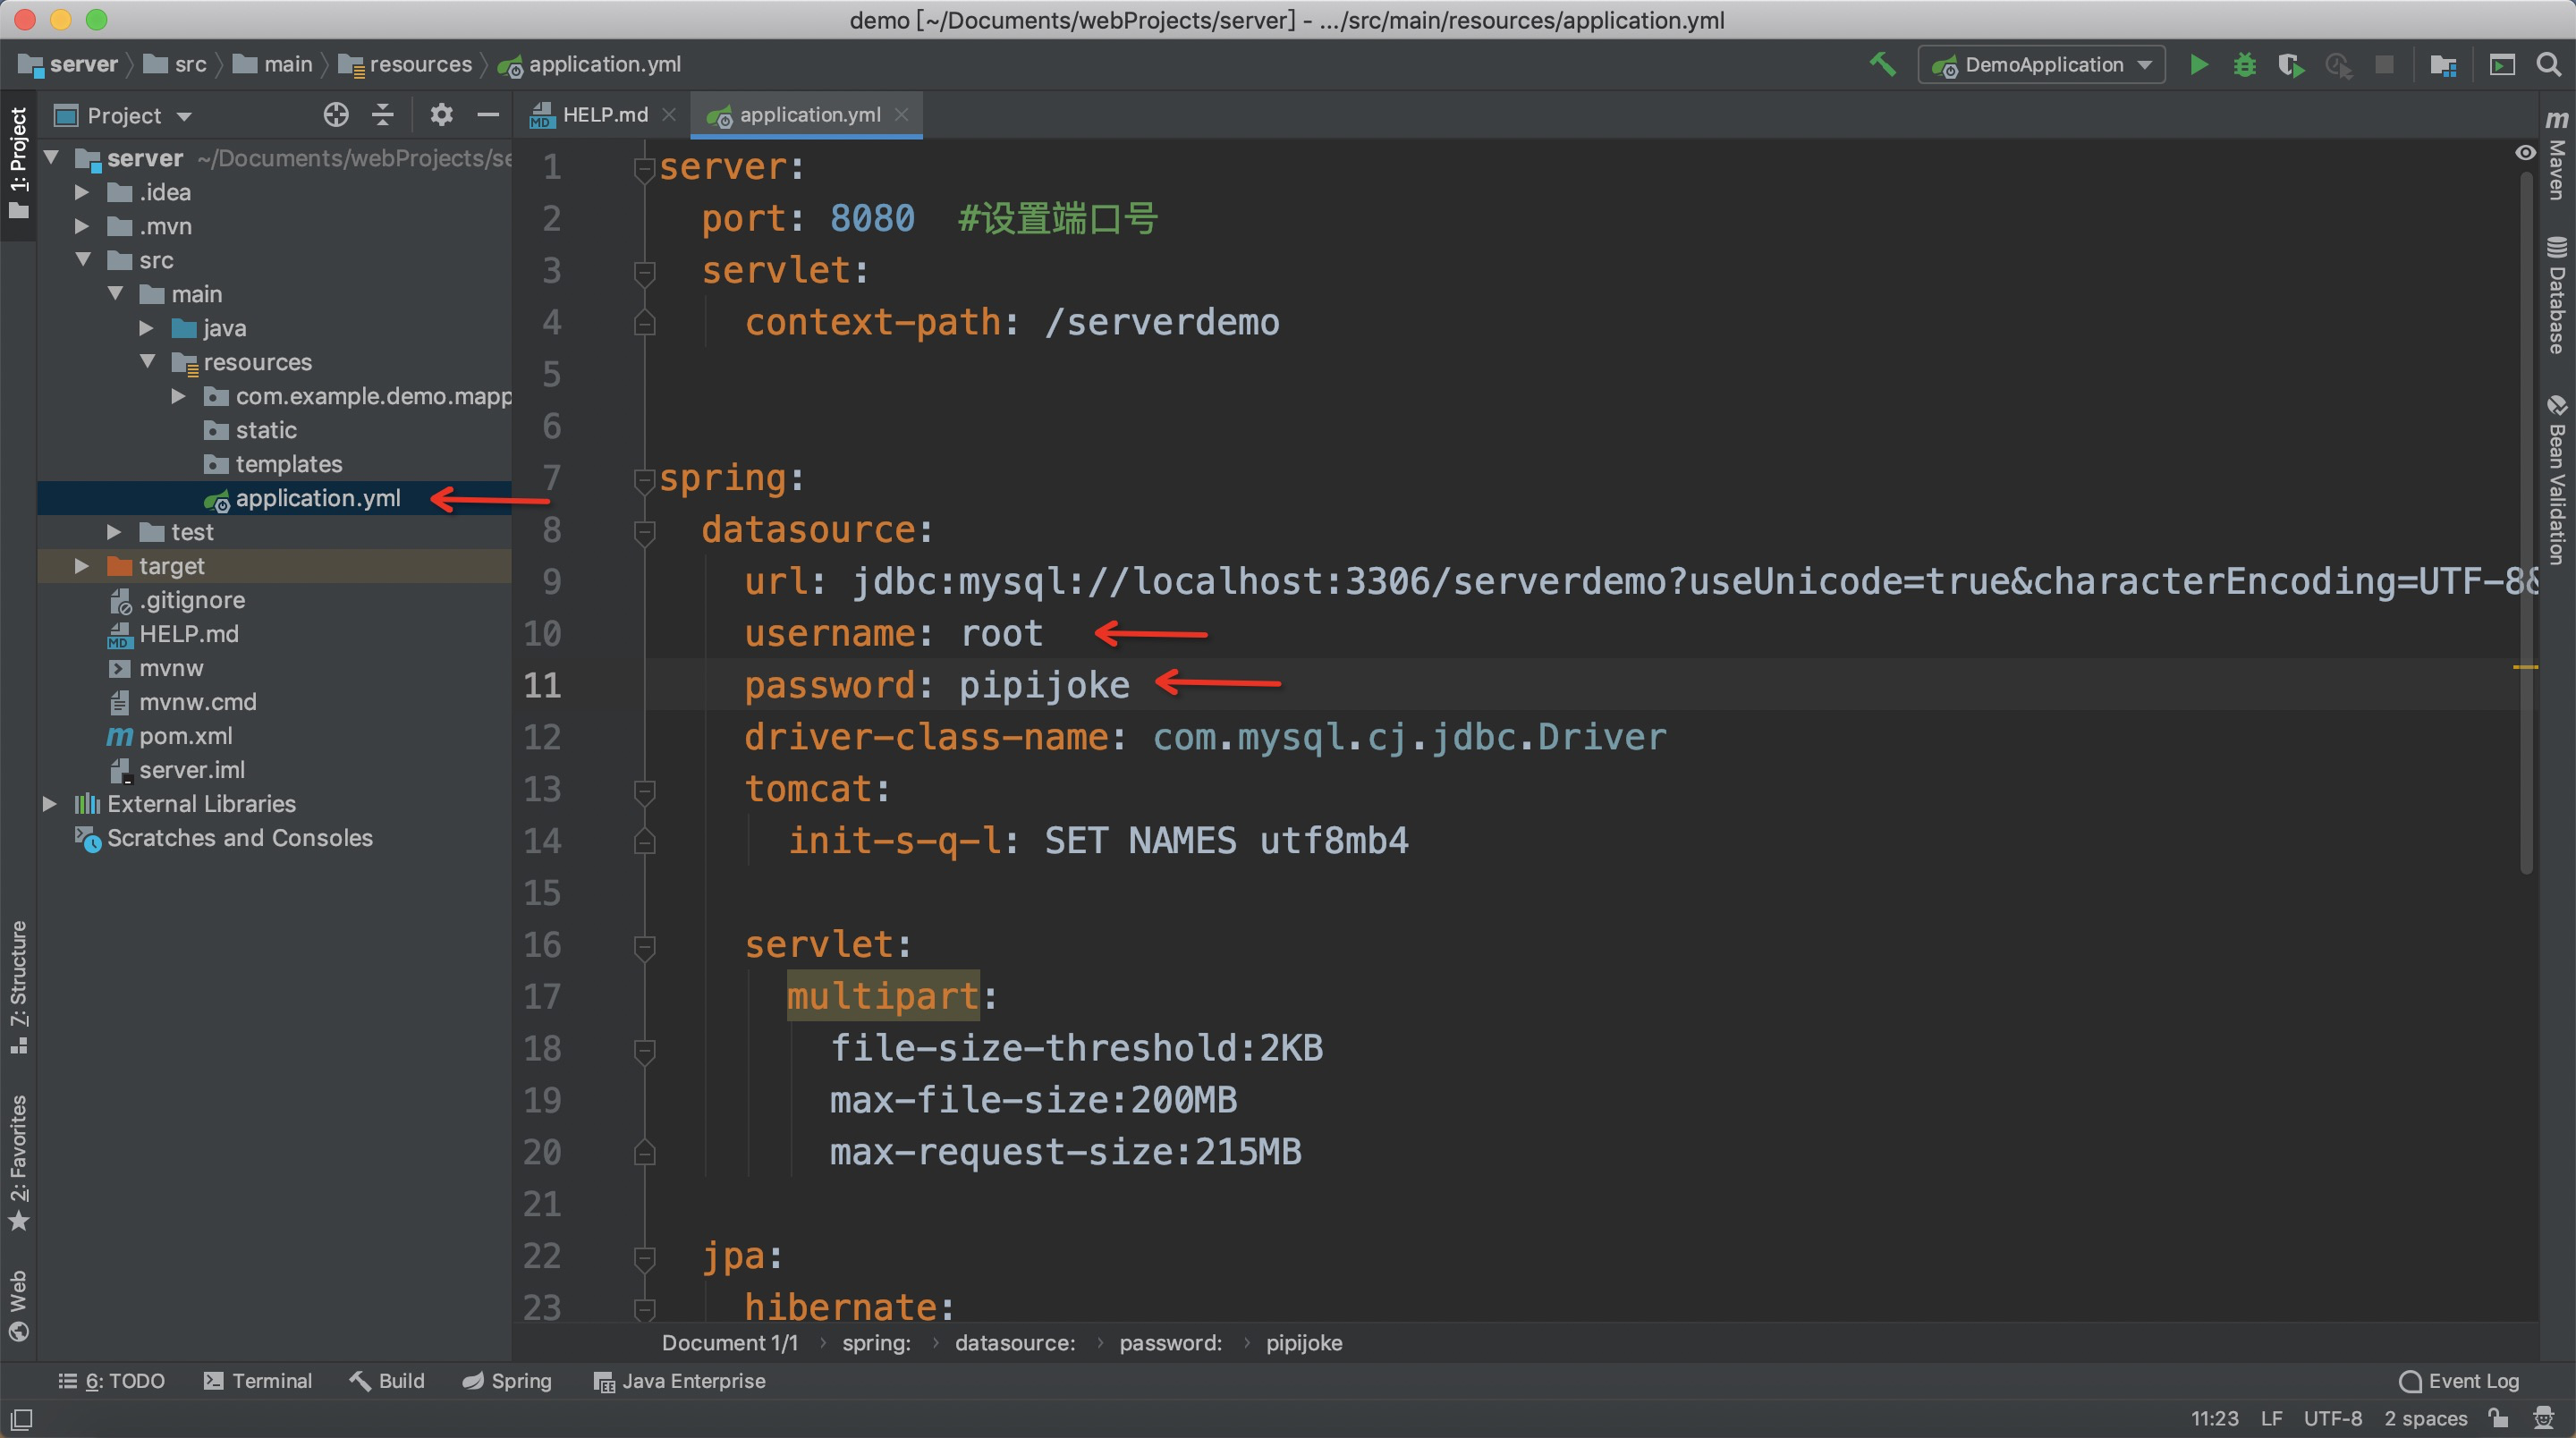Open the Bean Validation tool window
The image size is (2576, 1438).
click(2557, 480)
